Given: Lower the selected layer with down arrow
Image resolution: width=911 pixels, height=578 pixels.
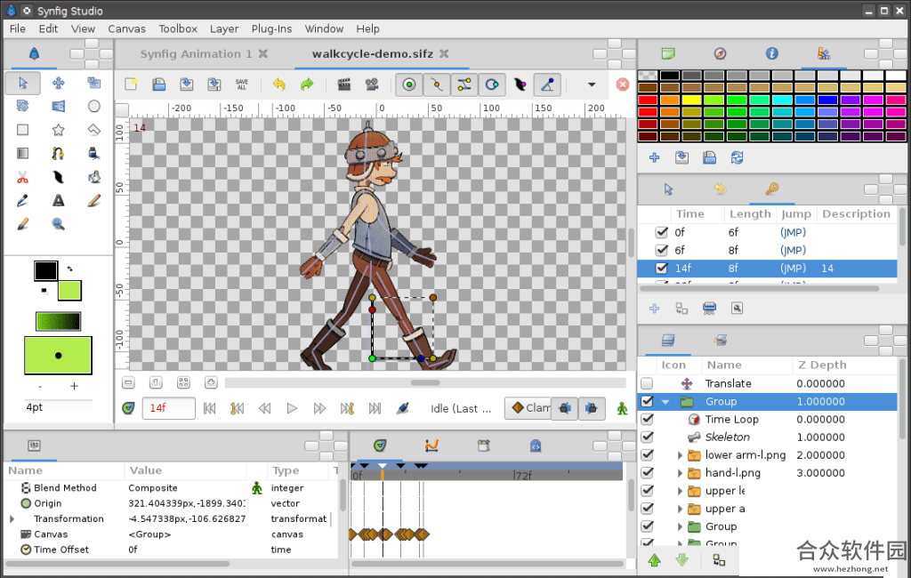Looking at the screenshot, I should (x=682, y=560).
